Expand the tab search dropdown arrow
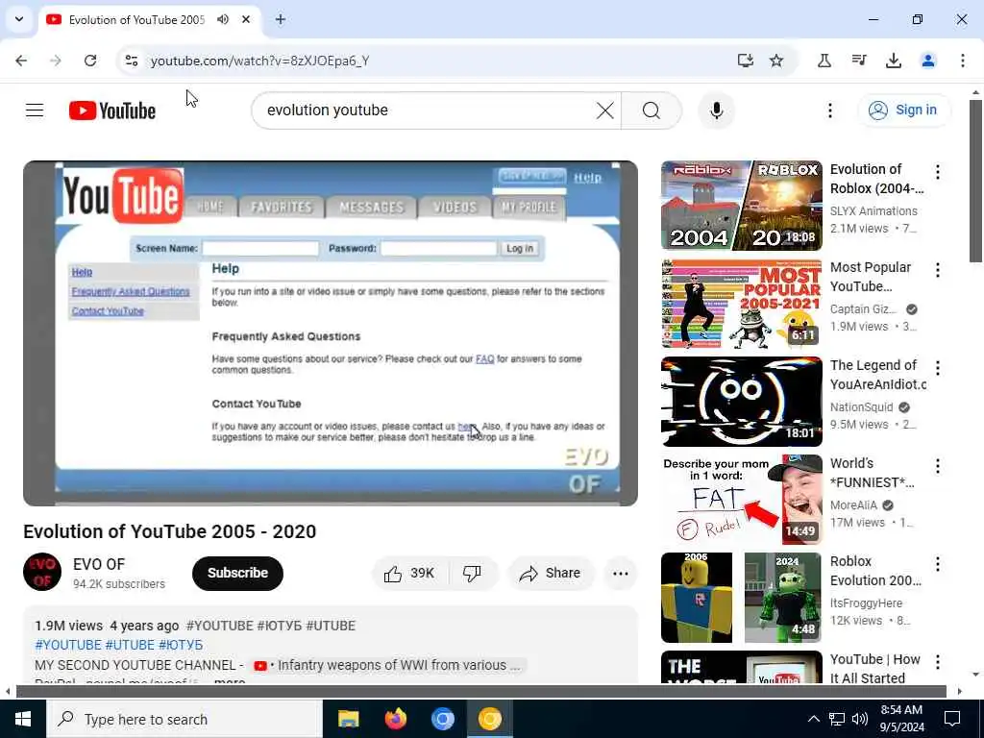 pyautogui.click(x=19, y=19)
